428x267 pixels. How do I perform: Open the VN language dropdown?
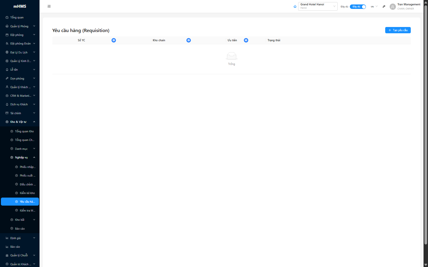click(x=374, y=7)
